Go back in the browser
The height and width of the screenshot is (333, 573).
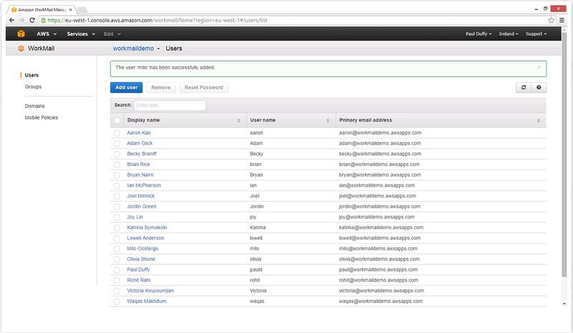click(11, 21)
